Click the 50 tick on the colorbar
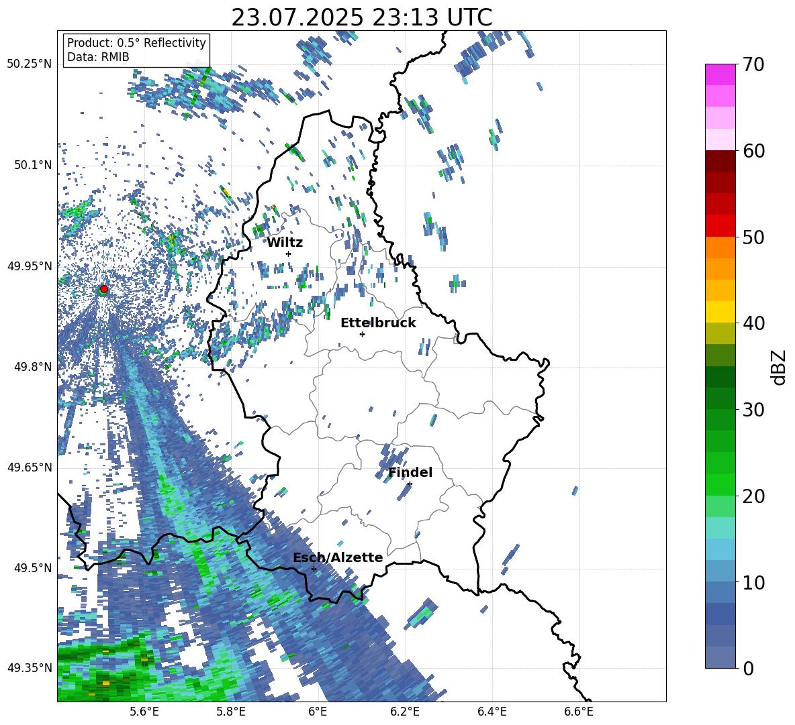This screenshot has width=795, height=725. coord(753,237)
